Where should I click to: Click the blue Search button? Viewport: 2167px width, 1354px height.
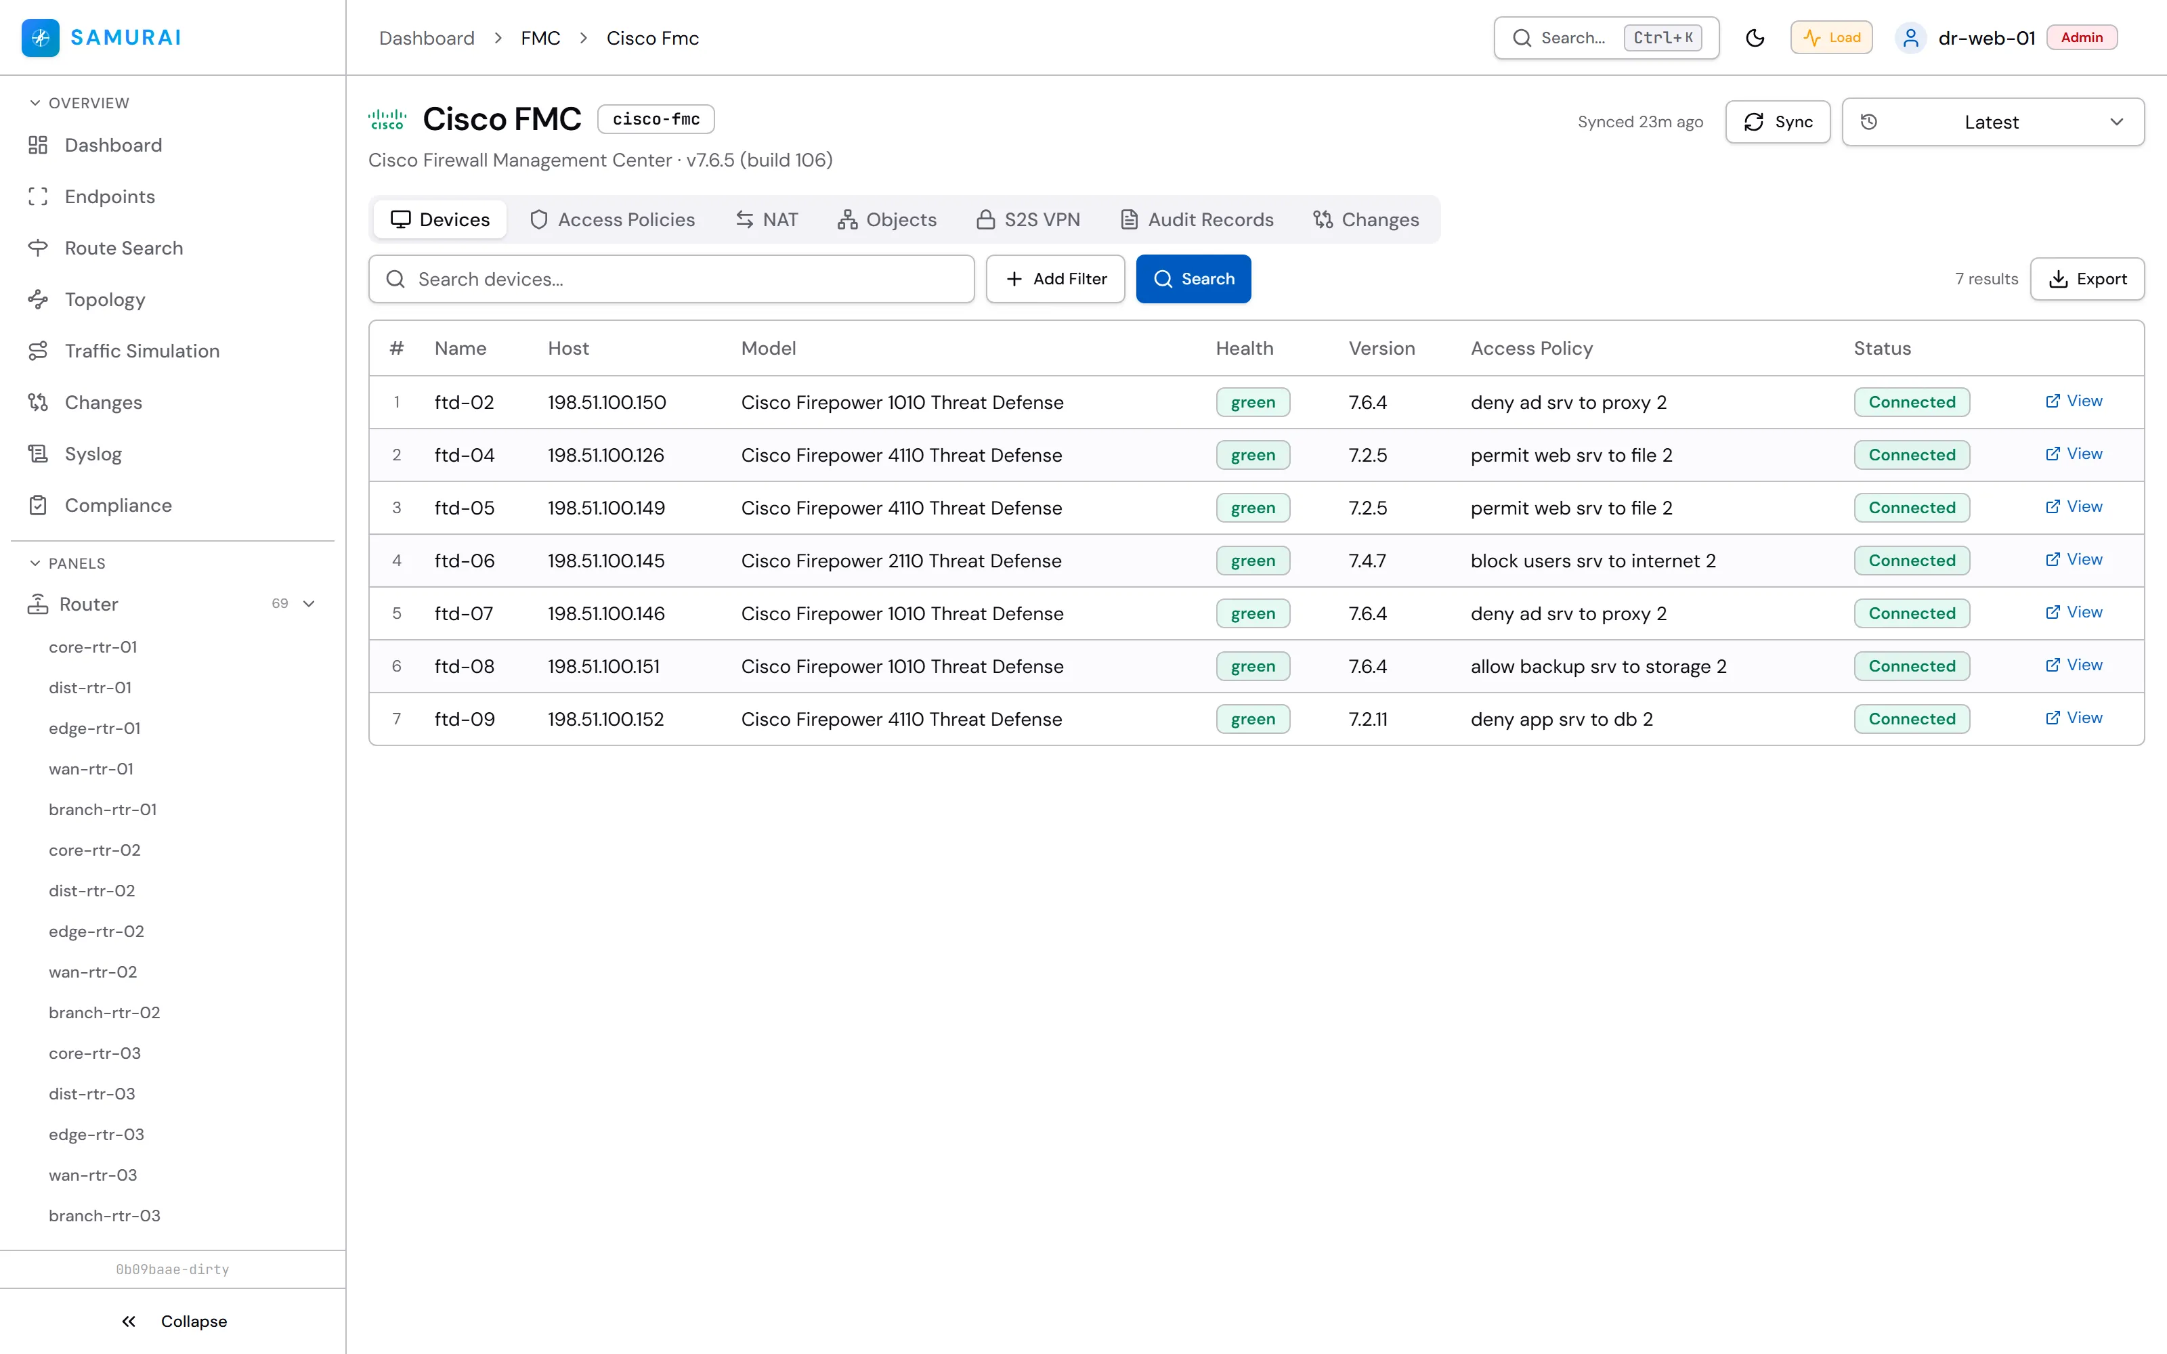[1193, 280]
